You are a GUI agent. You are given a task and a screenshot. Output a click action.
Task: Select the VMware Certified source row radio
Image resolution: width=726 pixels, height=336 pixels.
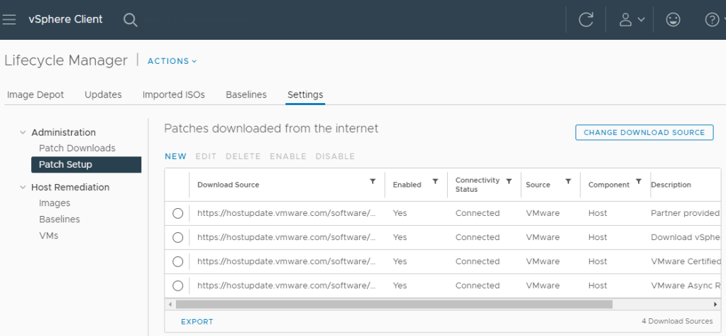coord(177,261)
